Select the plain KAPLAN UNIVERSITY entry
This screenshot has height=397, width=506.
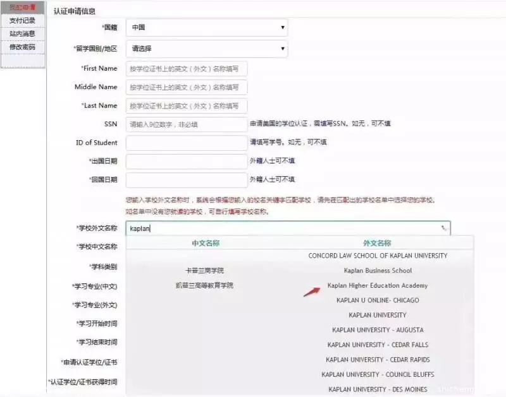tap(378, 315)
